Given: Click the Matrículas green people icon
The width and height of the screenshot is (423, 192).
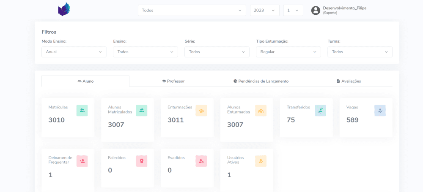Looking at the screenshot, I should pos(82,111).
